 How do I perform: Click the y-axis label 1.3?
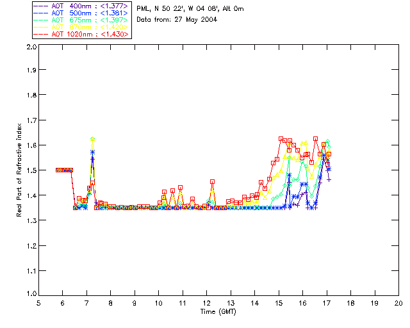point(31,220)
